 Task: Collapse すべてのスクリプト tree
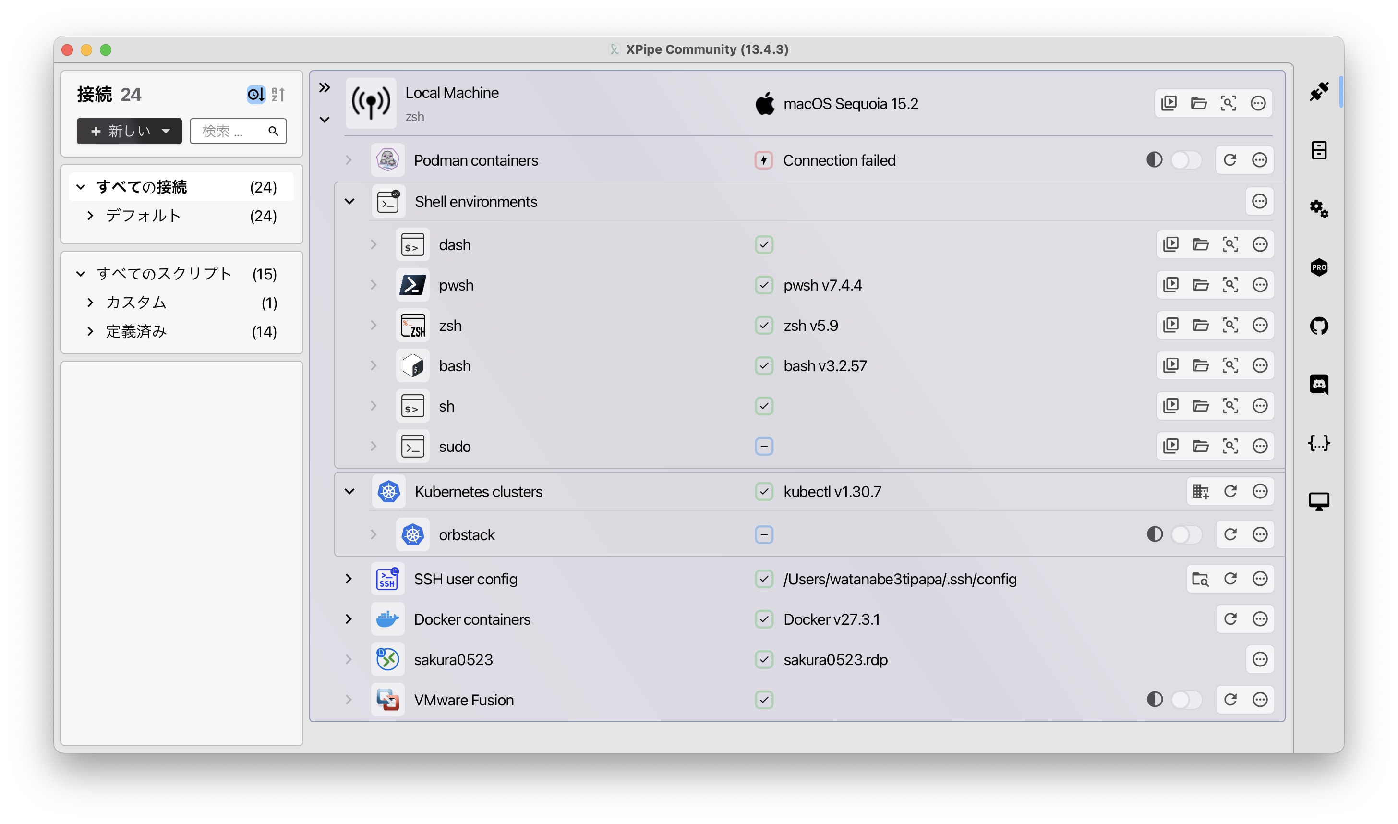(x=81, y=273)
